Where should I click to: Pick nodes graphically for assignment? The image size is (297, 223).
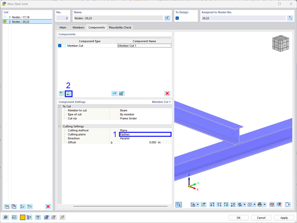[x=290, y=18]
